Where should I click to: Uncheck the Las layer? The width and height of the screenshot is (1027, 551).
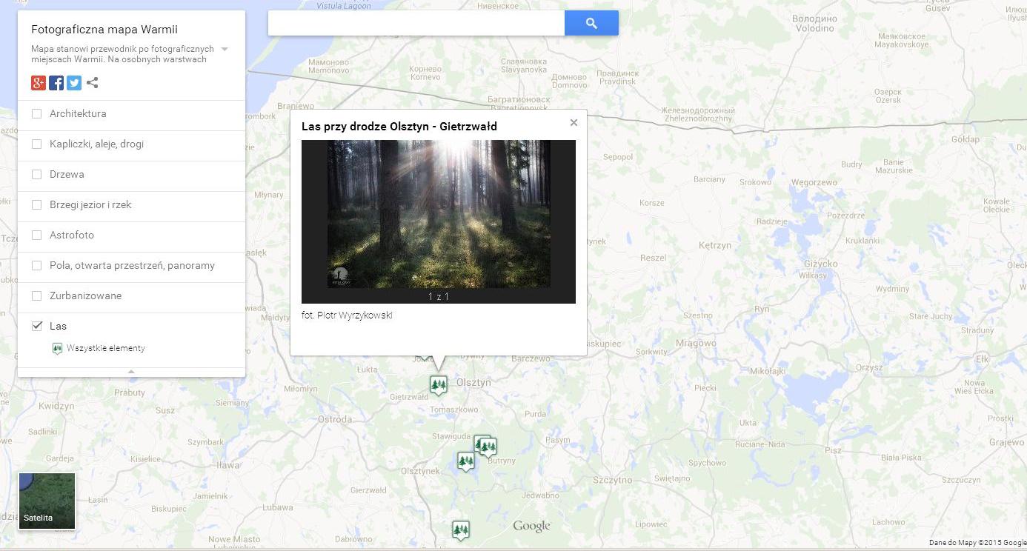pos(37,326)
